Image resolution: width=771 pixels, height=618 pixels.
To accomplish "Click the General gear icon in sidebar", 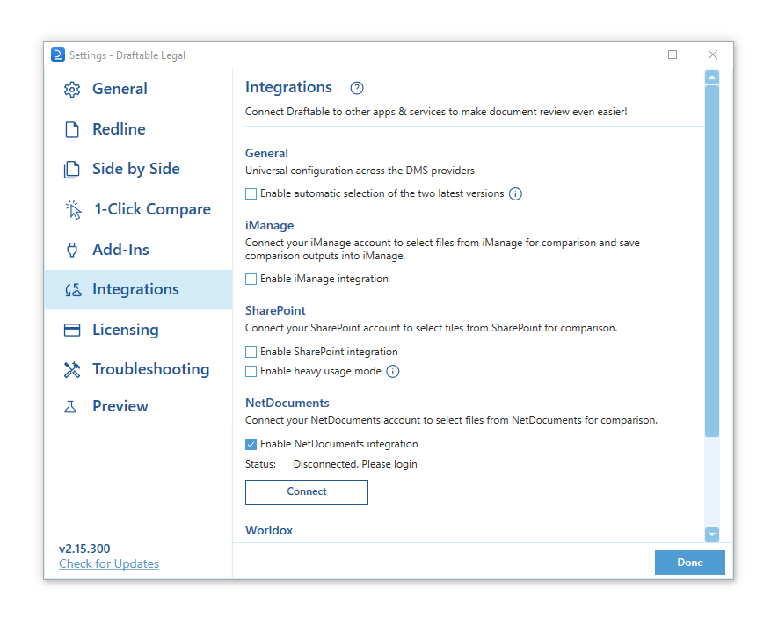I will coord(72,90).
